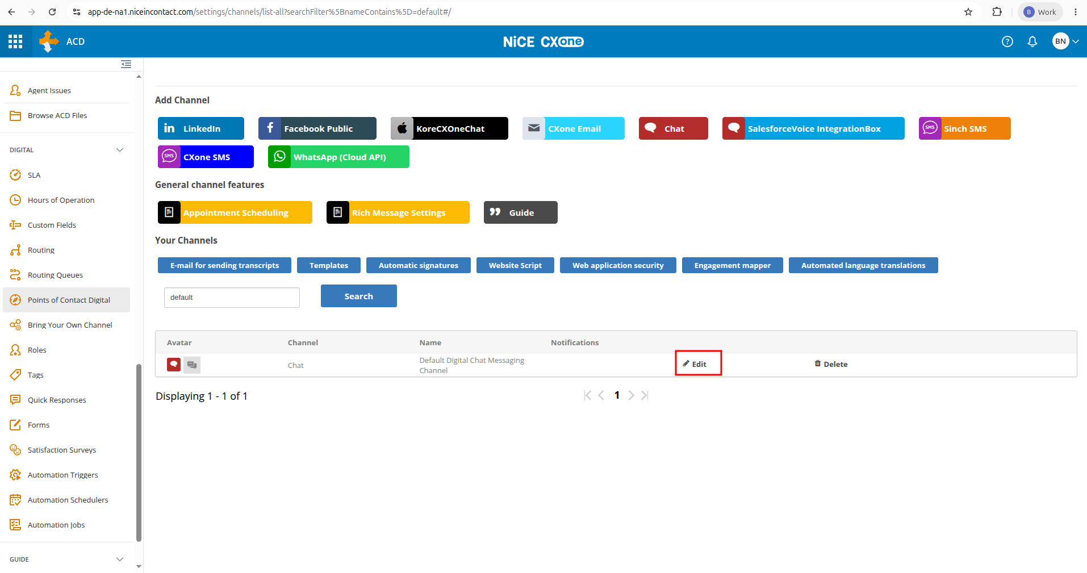
Task: Select Satisfaction Surveys in the sidebar
Action: point(62,450)
